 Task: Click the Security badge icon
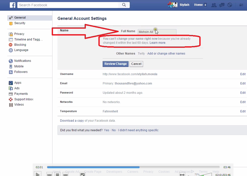click(11, 23)
